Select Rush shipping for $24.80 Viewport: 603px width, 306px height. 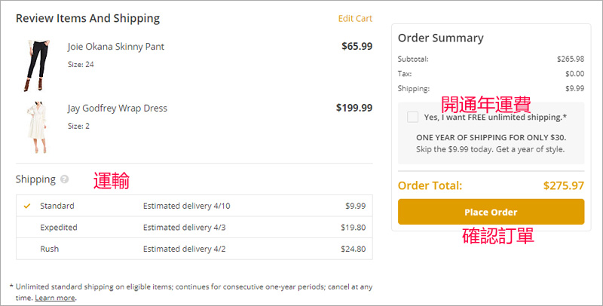coord(50,249)
